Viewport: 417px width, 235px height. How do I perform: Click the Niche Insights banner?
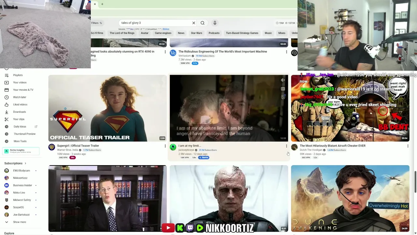tap(21, 151)
